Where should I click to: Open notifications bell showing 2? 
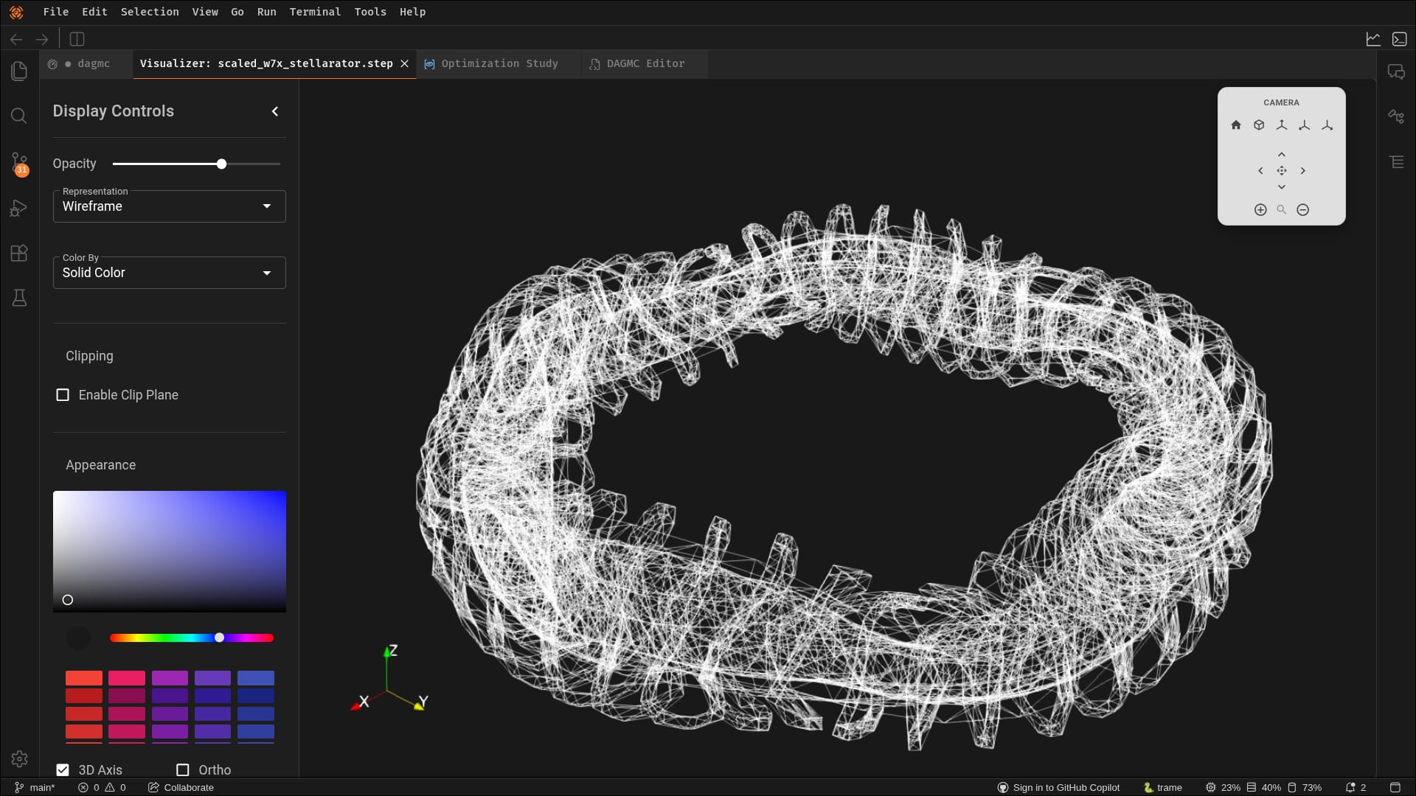coord(1356,787)
